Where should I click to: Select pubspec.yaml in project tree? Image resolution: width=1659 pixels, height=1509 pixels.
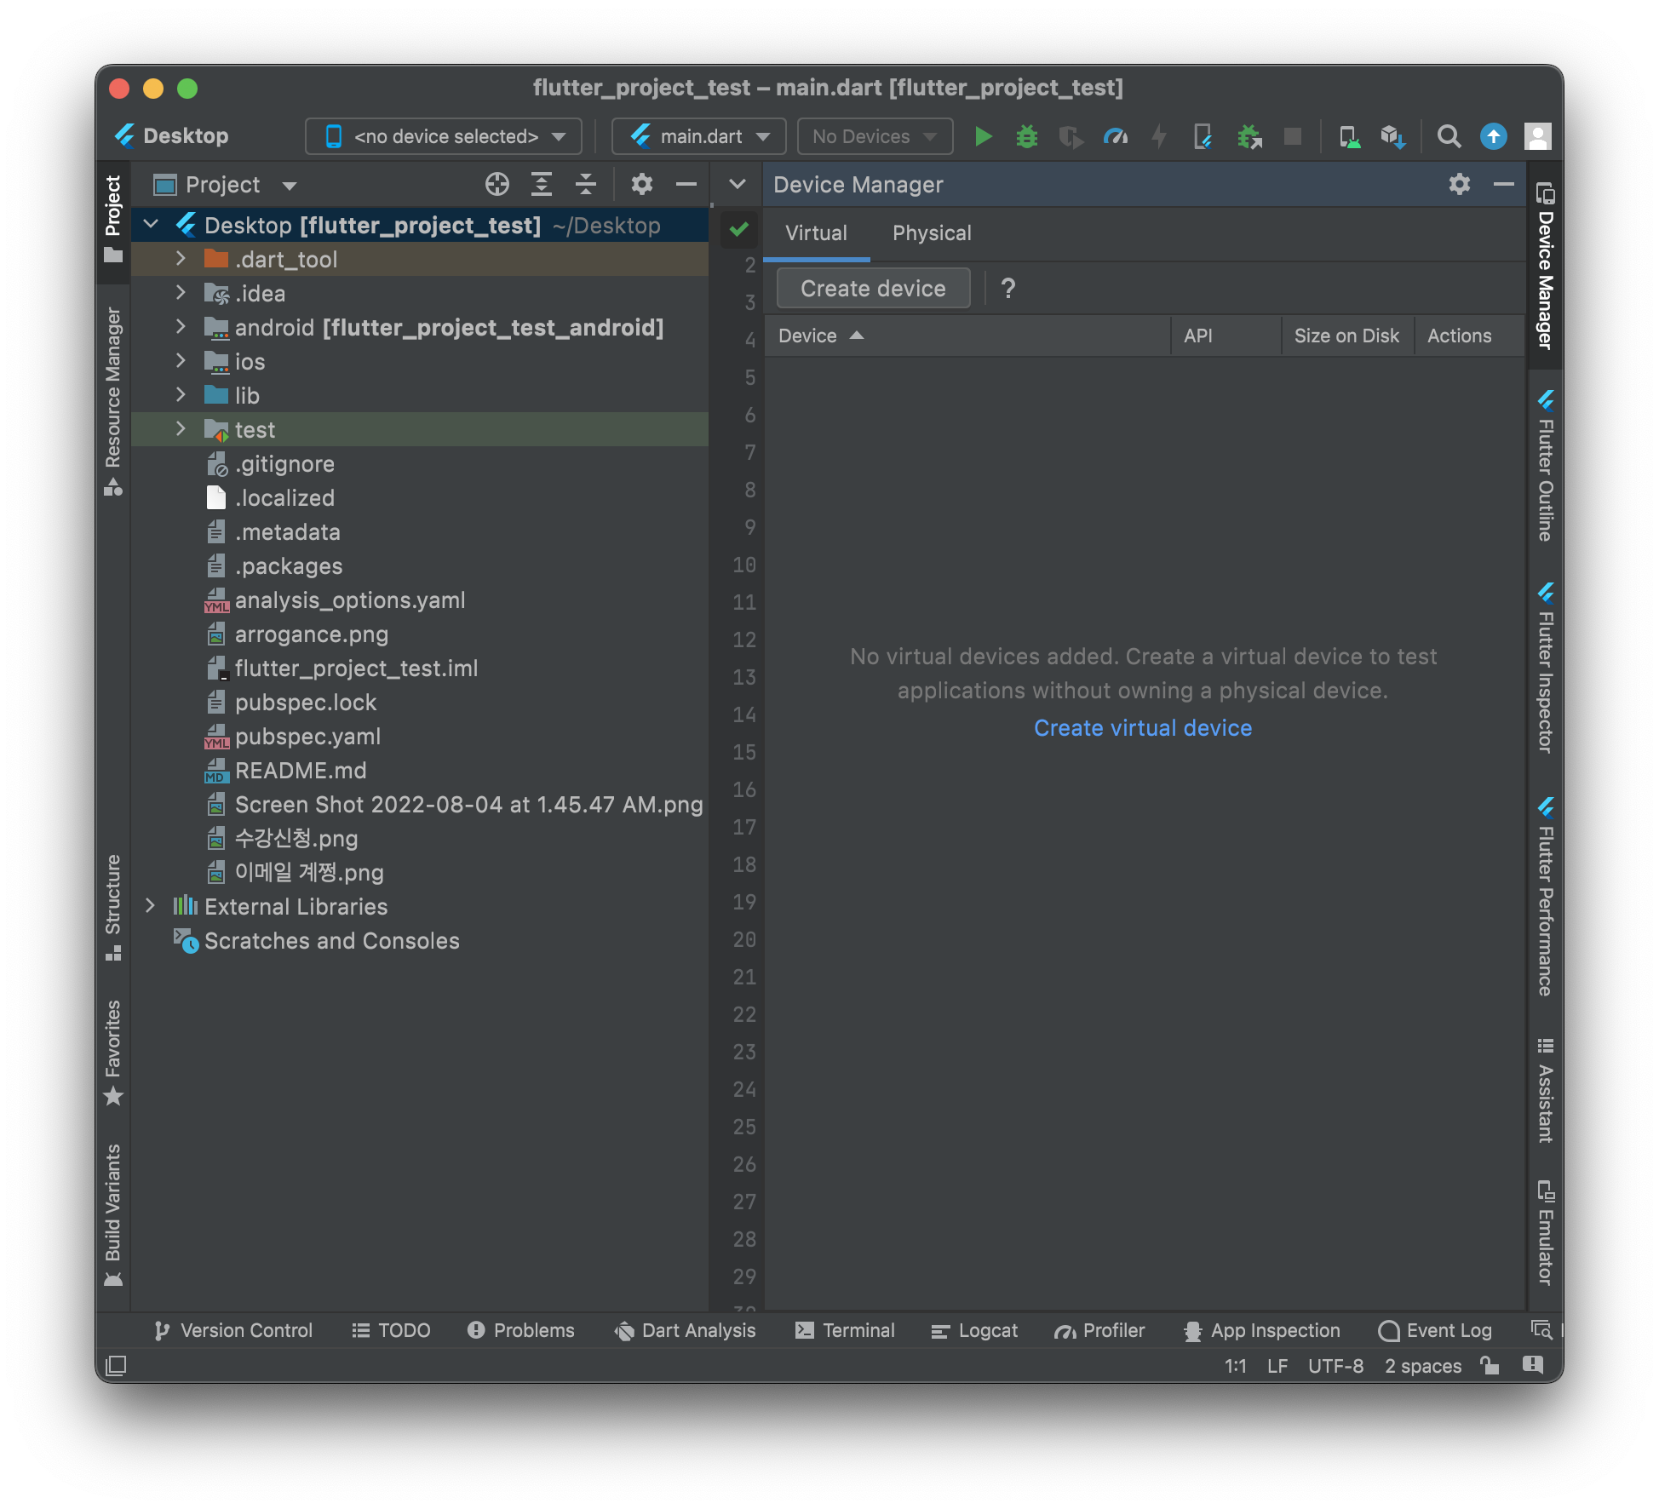tap(307, 737)
